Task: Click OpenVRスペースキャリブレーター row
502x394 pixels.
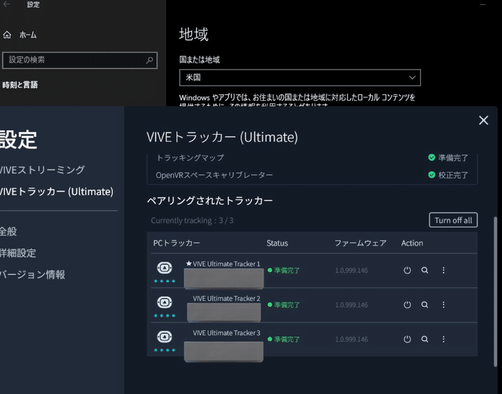Action: pos(312,175)
